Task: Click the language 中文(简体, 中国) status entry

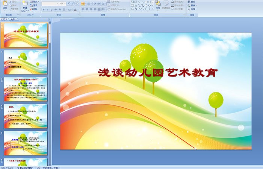Action: pos(50,167)
